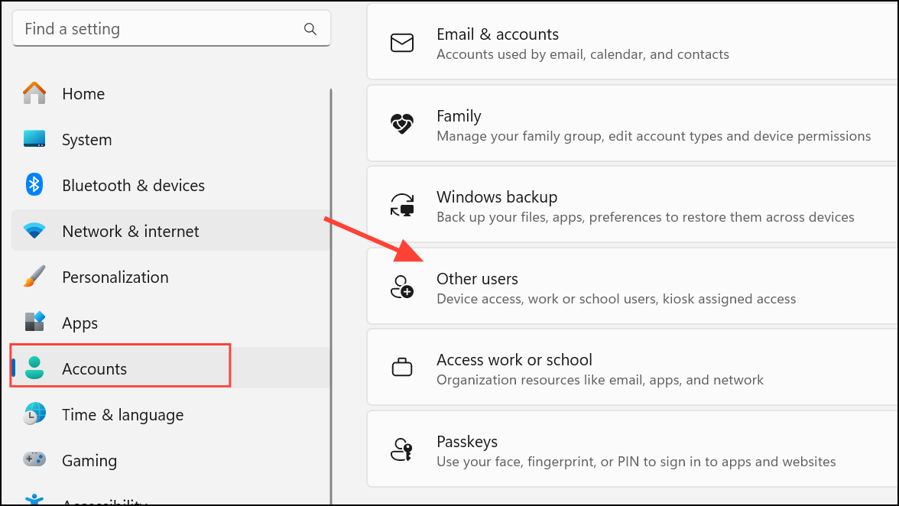Click the Access work or school briefcase icon
899x506 pixels.
(x=402, y=368)
